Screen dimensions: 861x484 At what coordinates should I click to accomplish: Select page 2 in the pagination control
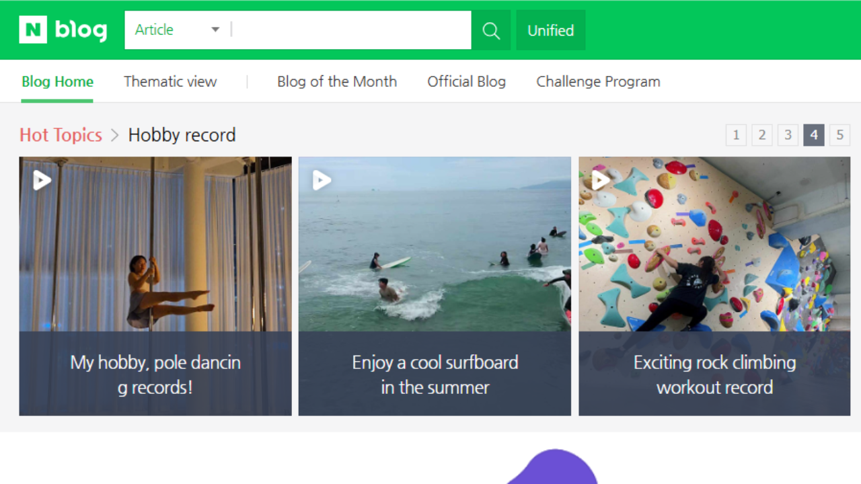coord(761,134)
